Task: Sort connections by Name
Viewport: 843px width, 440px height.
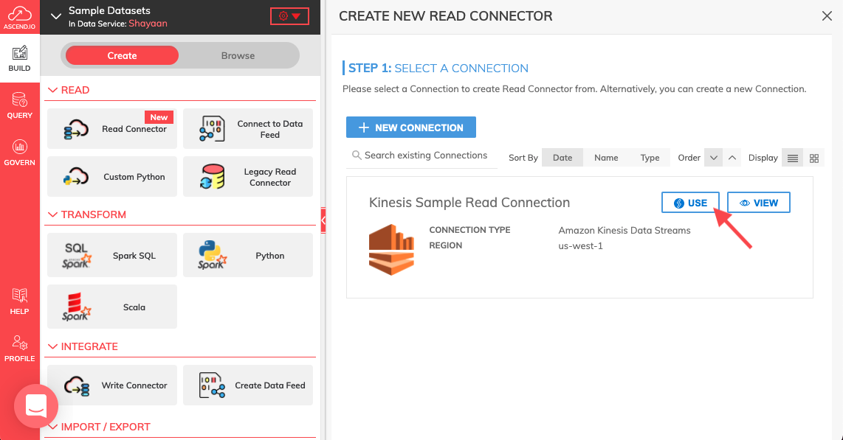Action: [606, 158]
